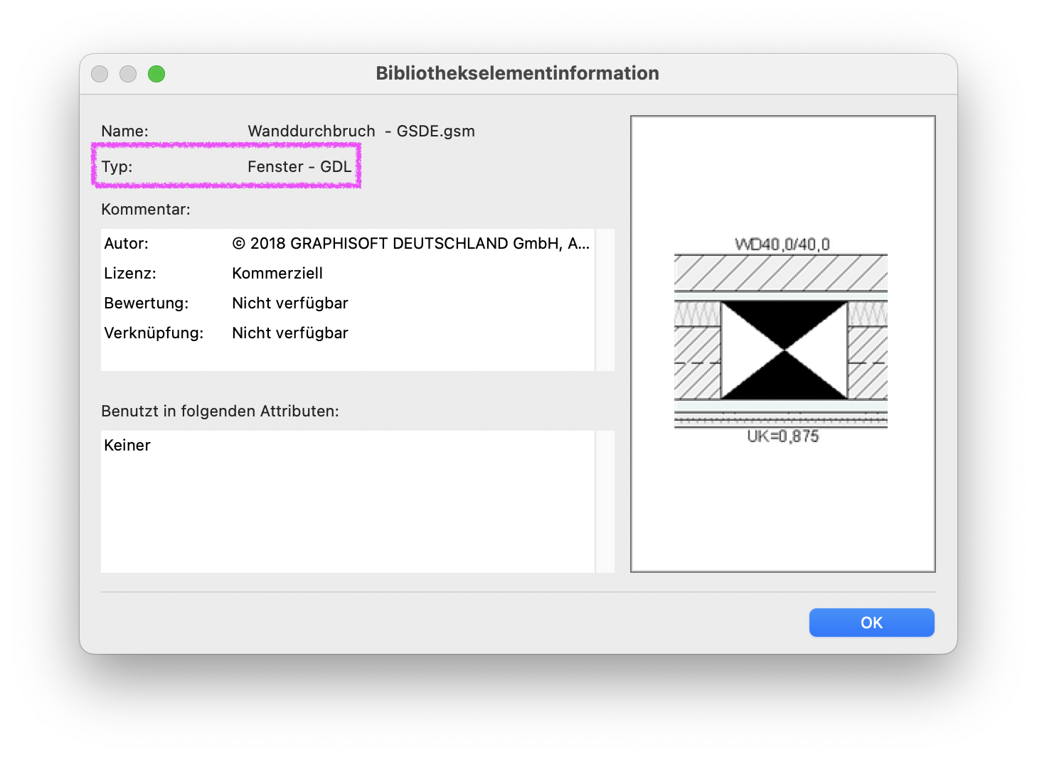This screenshot has height=759, width=1037.
Task: Select the file name 'Wanddurchbruch - GSDE.gsm'
Action: [361, 131]
